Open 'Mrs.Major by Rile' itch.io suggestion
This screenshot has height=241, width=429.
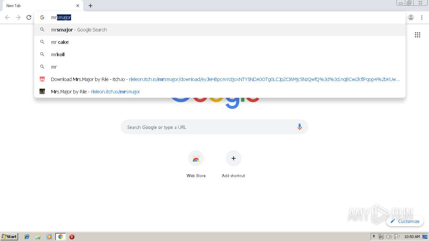coord(220,92)
